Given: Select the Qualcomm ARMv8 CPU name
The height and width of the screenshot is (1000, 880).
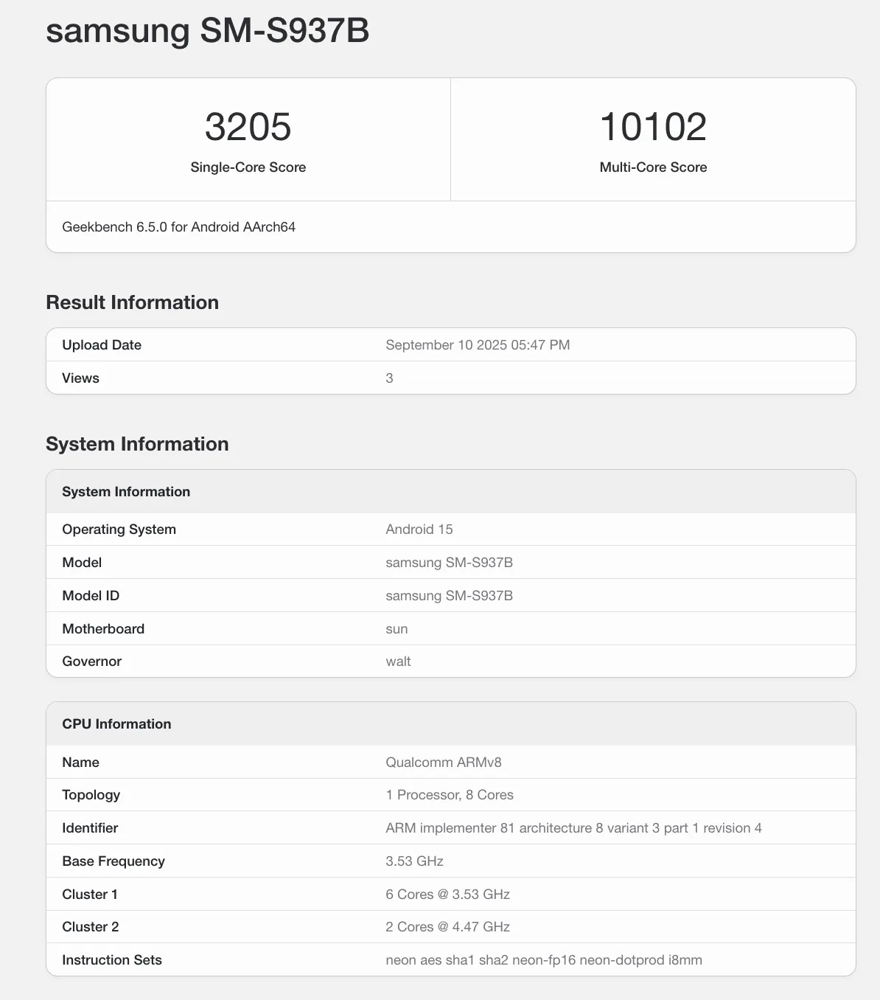Looking at the screenshot, I should (443, 763).
